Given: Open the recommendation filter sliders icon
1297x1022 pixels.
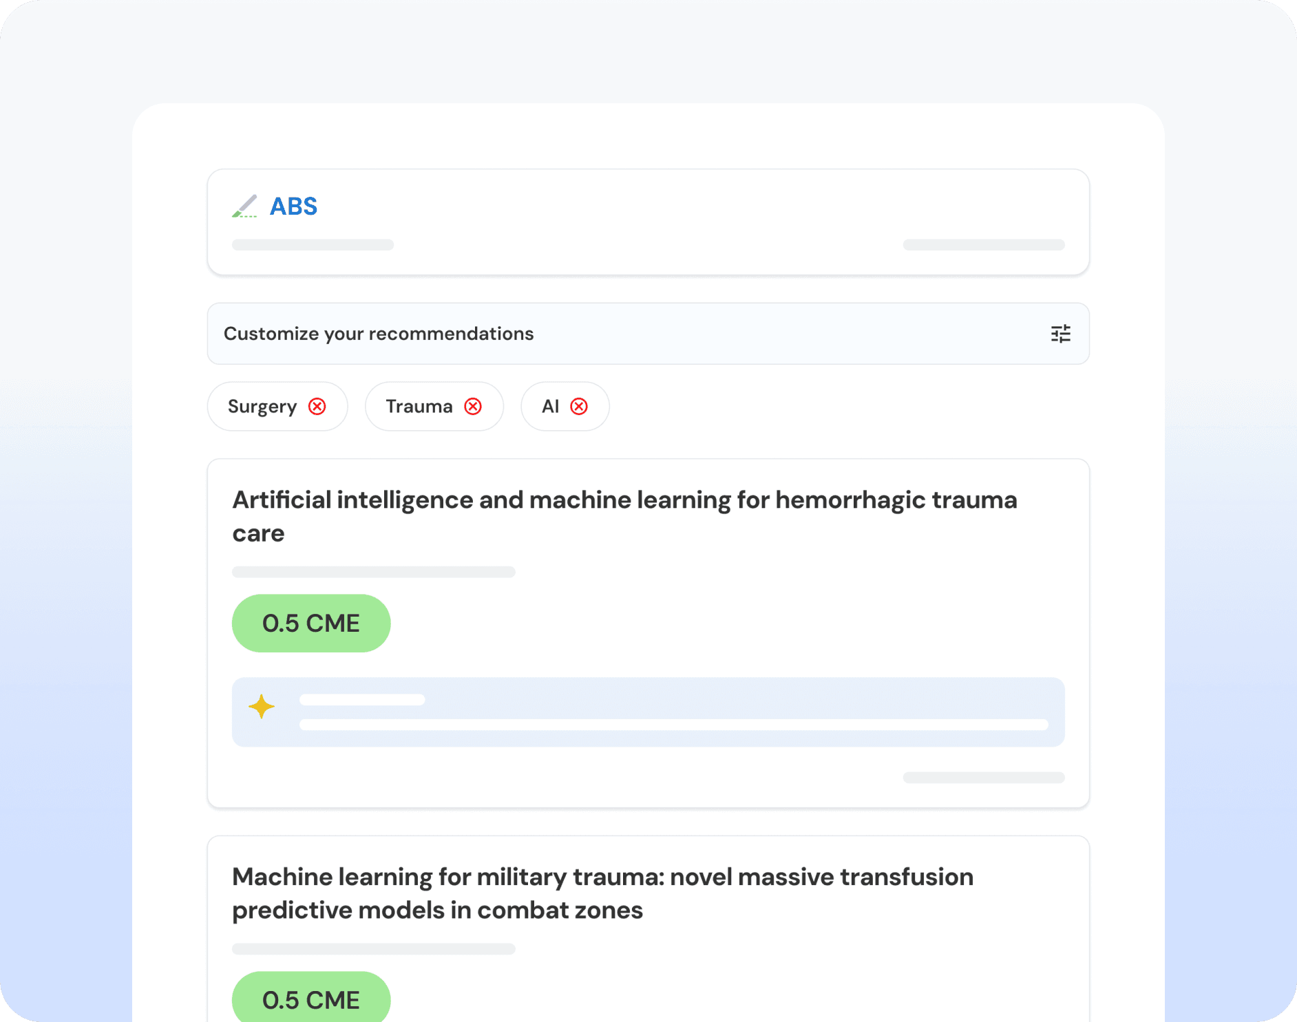Looking at the screenshot, I should point(1060,334).
